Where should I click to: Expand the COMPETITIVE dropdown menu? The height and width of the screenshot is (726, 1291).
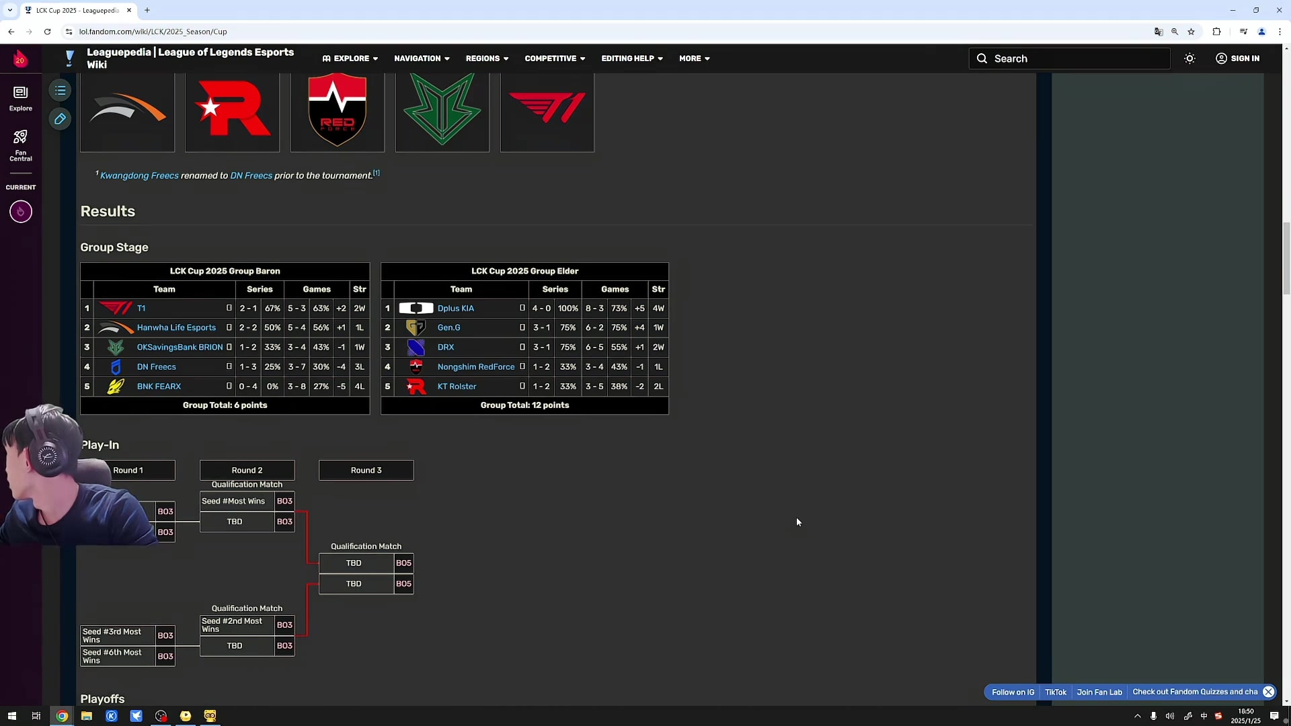tap(555, 58)
